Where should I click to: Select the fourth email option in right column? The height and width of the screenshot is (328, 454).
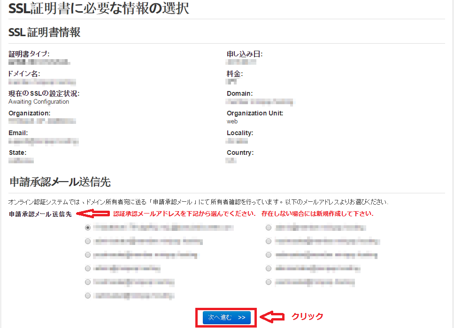pyautogui.click(x=268, y=268)
